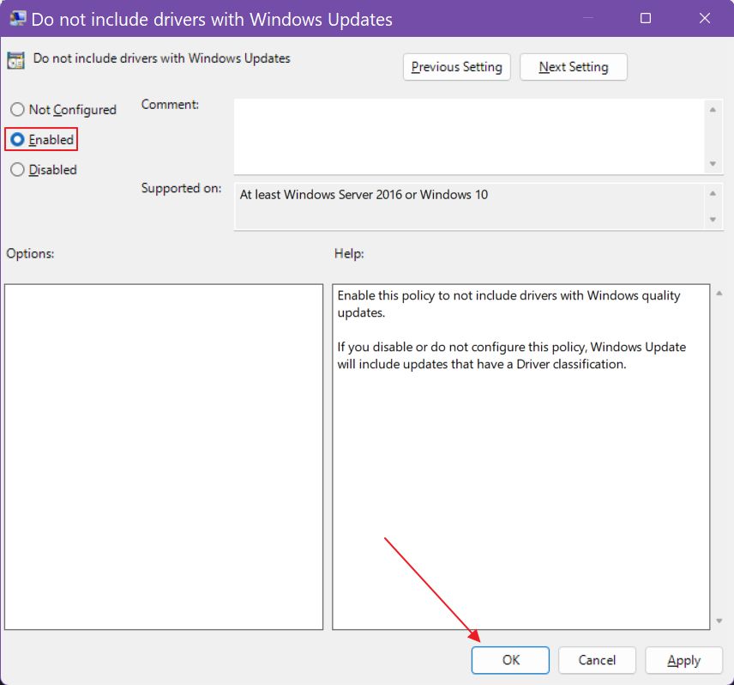Confirm with the OK button
This screenshot has height=685, width=734.
[x=510, y=660]
